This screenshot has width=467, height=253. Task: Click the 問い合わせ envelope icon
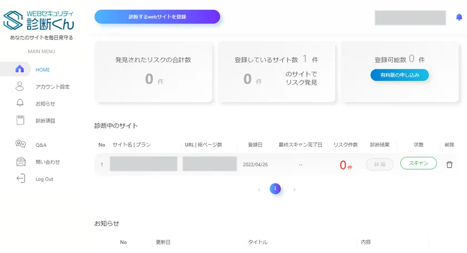[21, 162]
